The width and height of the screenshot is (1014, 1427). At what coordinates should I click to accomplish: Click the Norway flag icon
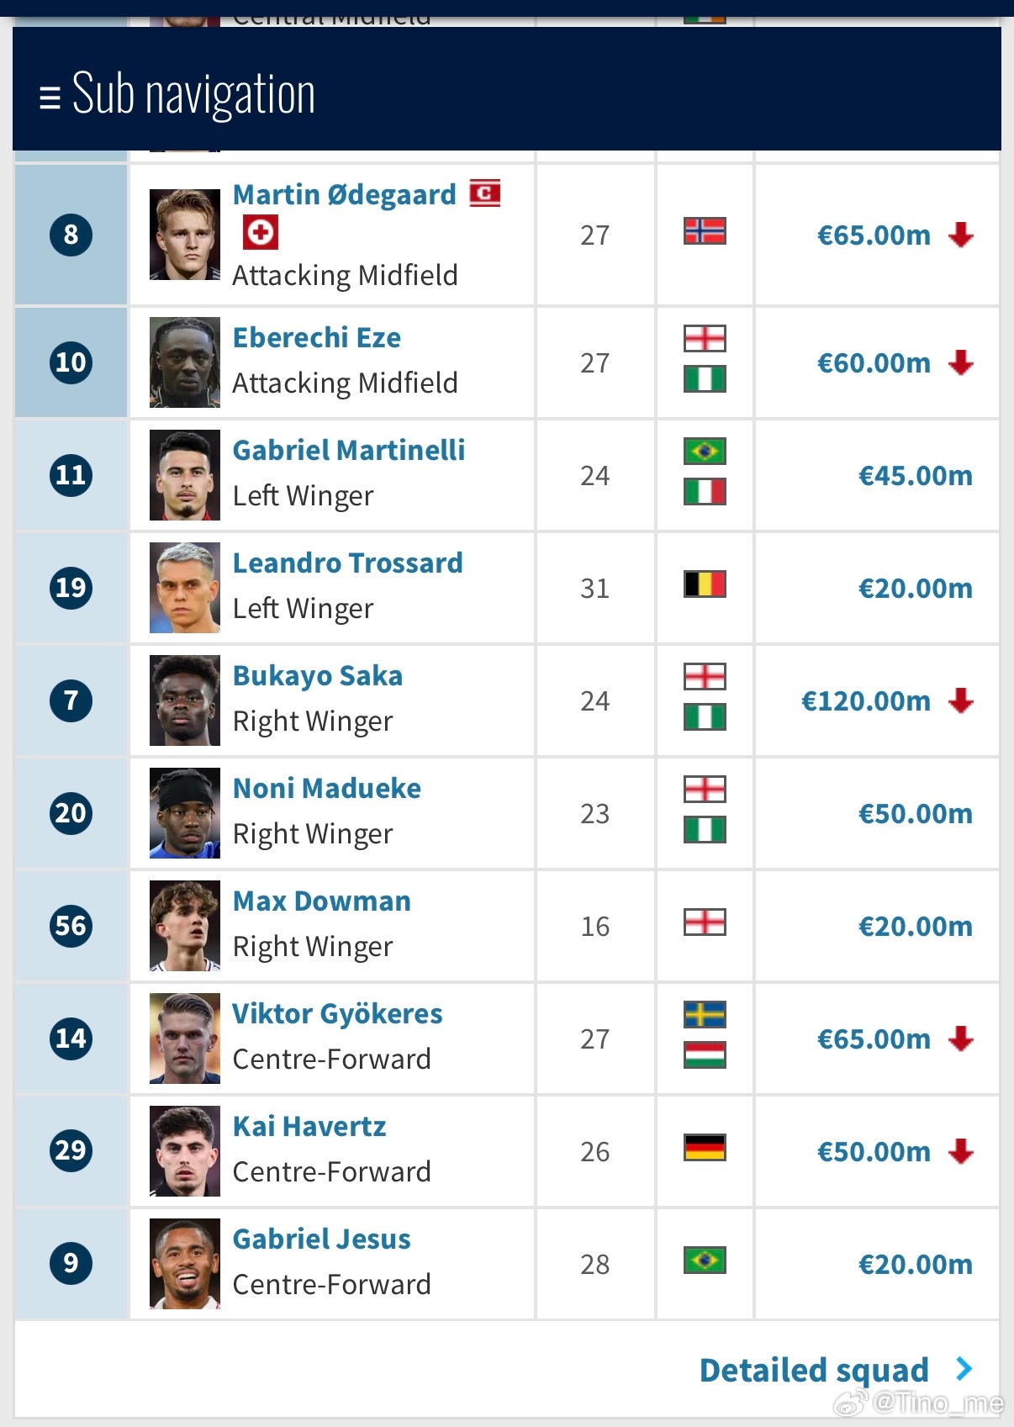point(705,231)
